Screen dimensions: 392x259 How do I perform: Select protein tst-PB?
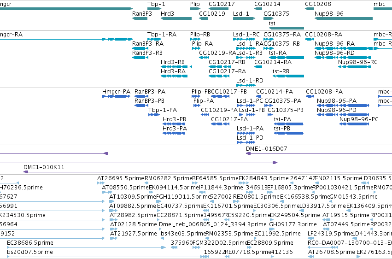(x=289, y=133)
